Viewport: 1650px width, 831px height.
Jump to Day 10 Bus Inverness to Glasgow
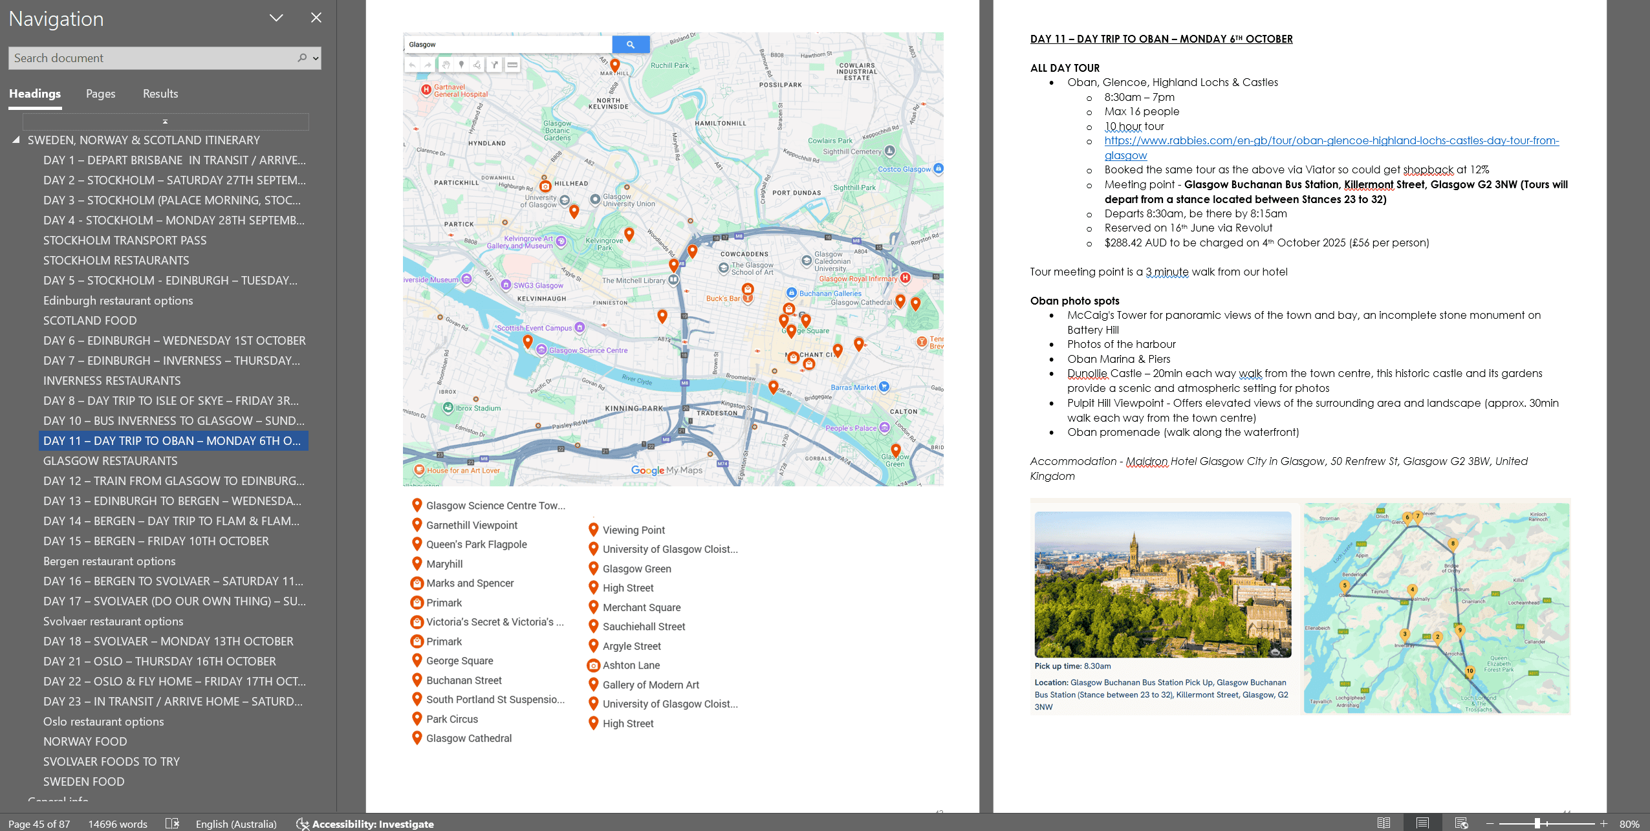(x=174, y=421)
